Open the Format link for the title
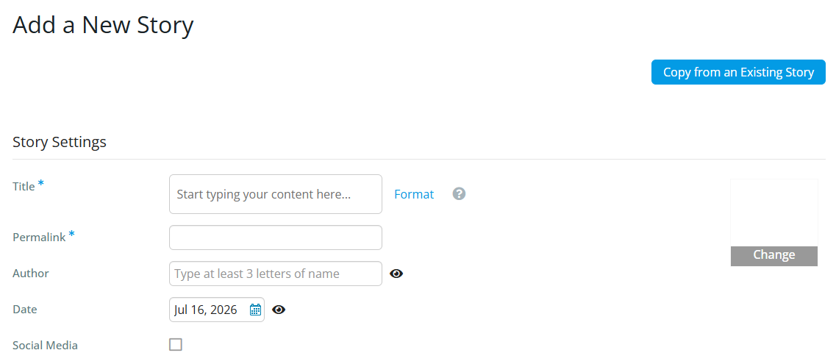836x364 pixels. click(x=414, y=194)
